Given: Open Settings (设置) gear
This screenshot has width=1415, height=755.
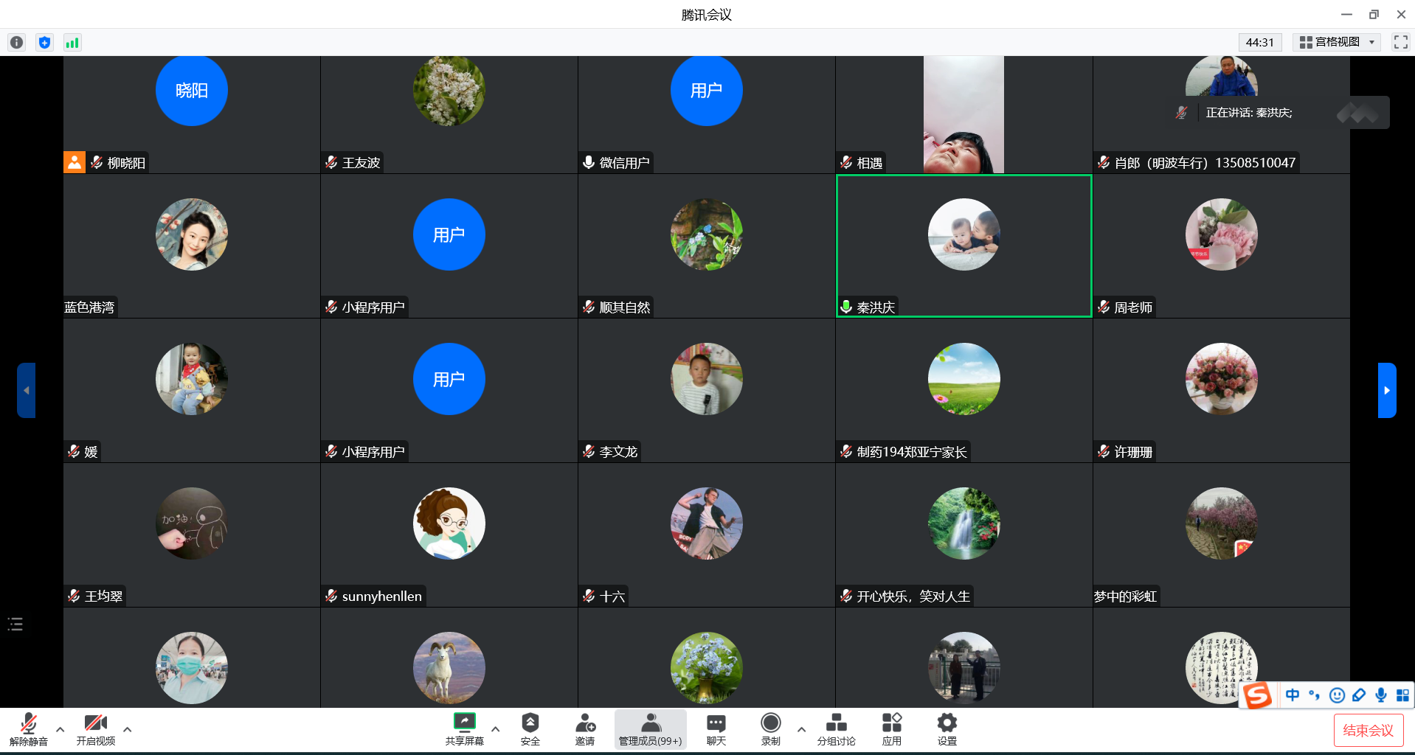Looking at the screenshot, I should [x=947, y=728].
